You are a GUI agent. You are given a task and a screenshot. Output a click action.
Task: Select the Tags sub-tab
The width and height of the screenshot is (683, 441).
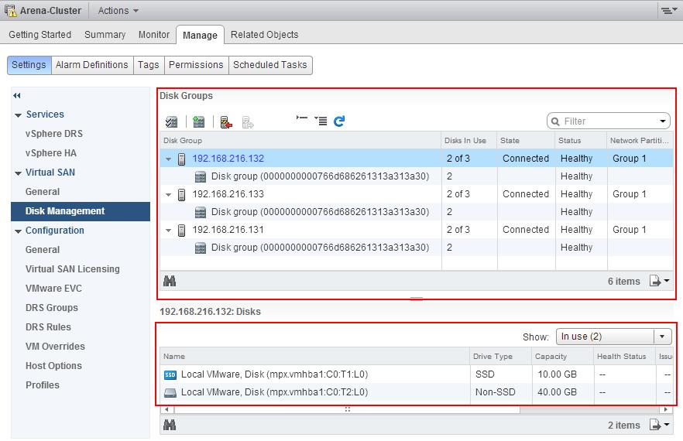click(x=149, y=65)
